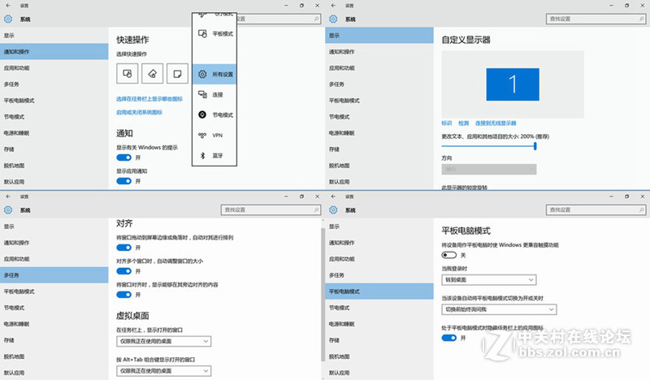650x380 pixels.
Task: Choose 平板模式 in the quick action popup list
Action: tap(214, 33)
